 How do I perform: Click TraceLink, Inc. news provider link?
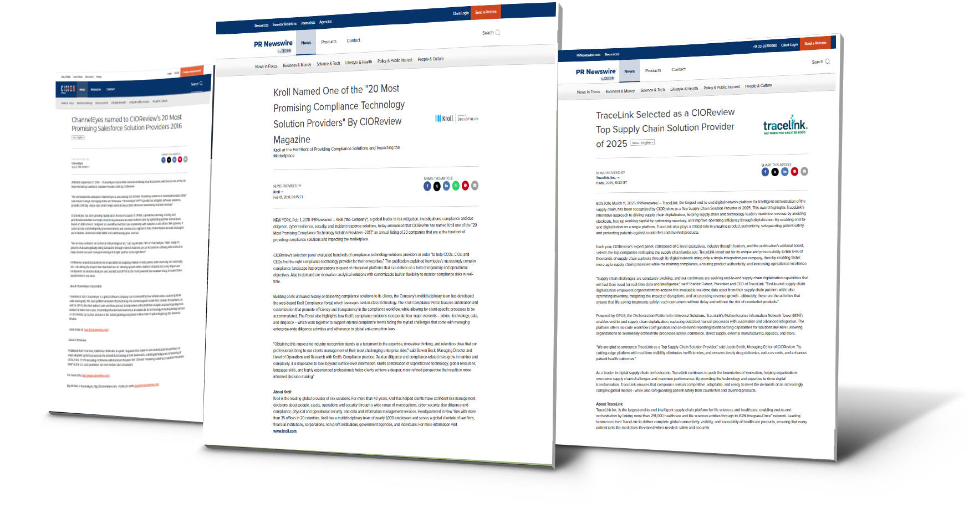(607, 178)
